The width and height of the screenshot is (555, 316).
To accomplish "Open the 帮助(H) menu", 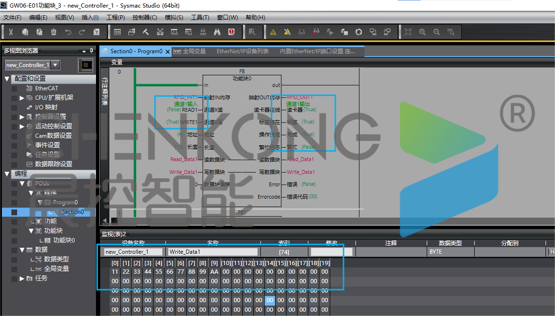I will [255, 17].
